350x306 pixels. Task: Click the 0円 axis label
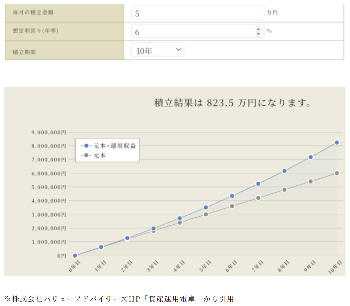[62, 256]
